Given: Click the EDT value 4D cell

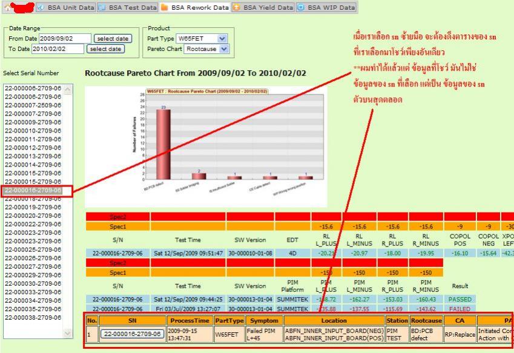Looking at the screenshot, I should [x=292, y=253].
